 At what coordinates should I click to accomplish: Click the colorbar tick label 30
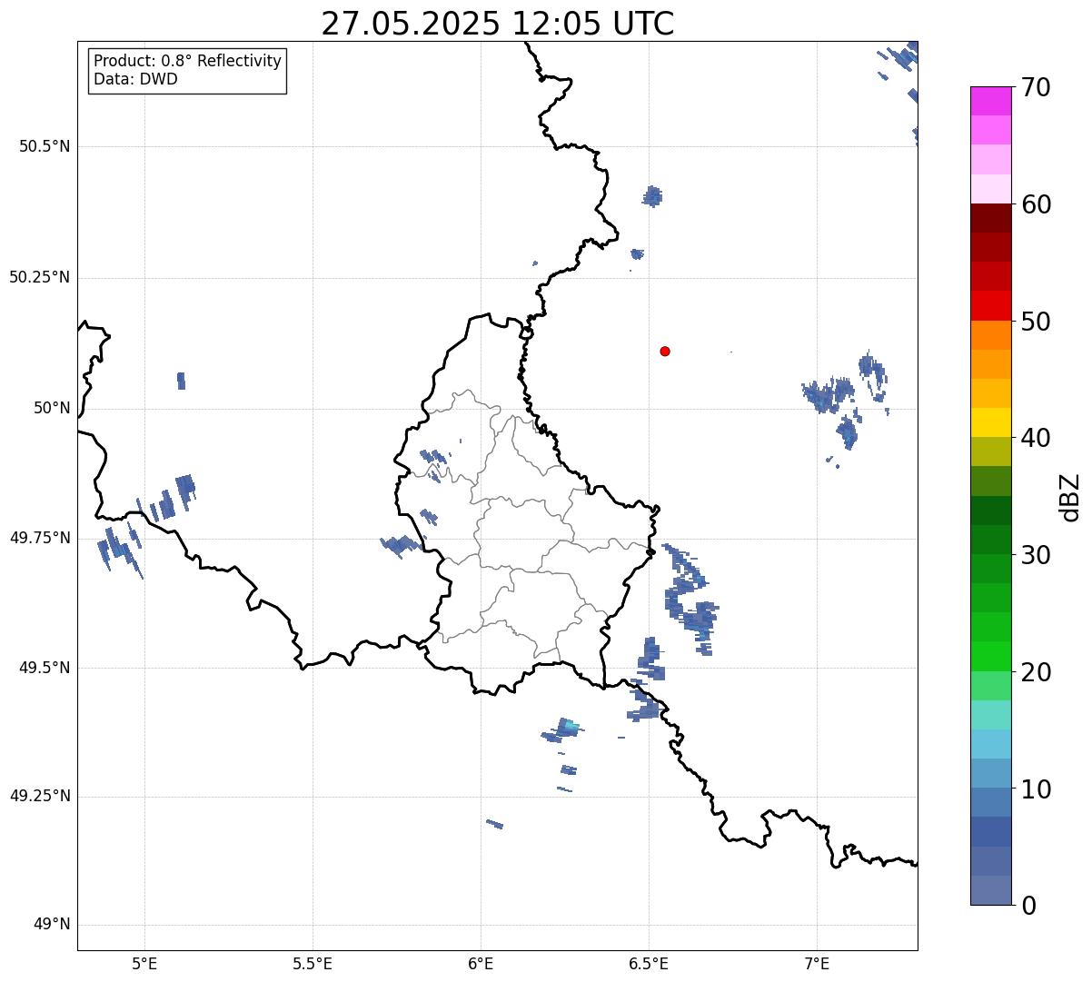coord(1036,555)
